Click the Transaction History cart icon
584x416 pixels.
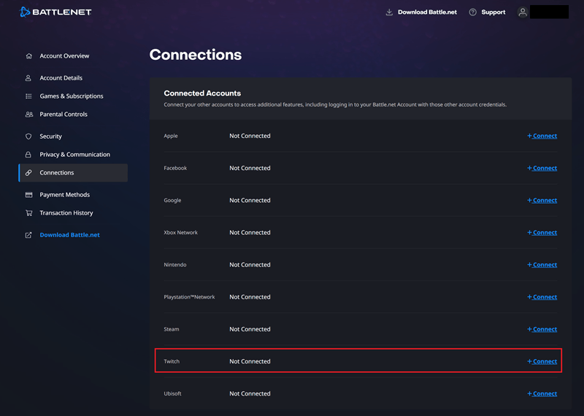point(28,213)
